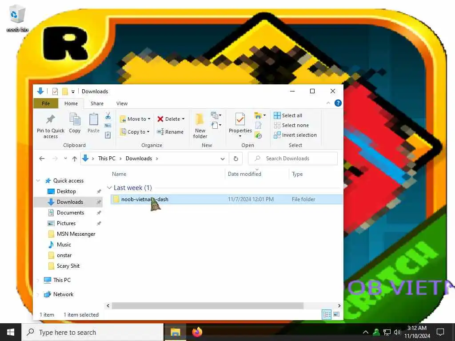Customize Quick Access Toolbar dropdown arrow
Image resolution: width=455 pixels, height=341 pixels.
point(73,91)
